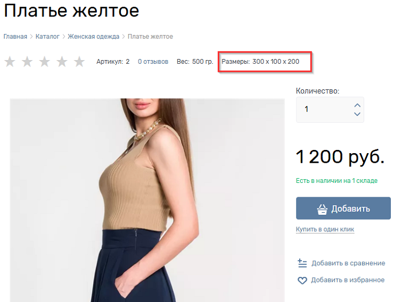Viewport: 394px width, 302px height.
Task: Click the basket icon on Добавить button
Action: 322,209
